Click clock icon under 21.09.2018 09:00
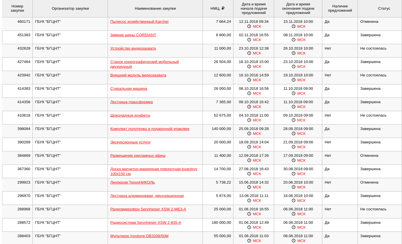Viewport: 402px width, 244px height. tap(294, 147)
